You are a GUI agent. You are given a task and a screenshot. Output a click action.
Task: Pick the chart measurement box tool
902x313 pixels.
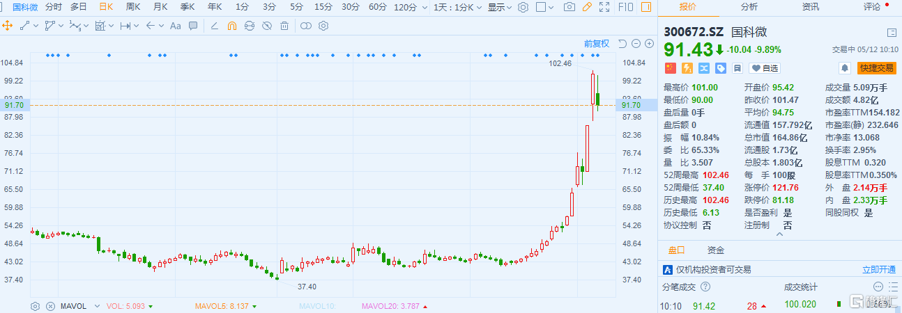click(100, 26)
